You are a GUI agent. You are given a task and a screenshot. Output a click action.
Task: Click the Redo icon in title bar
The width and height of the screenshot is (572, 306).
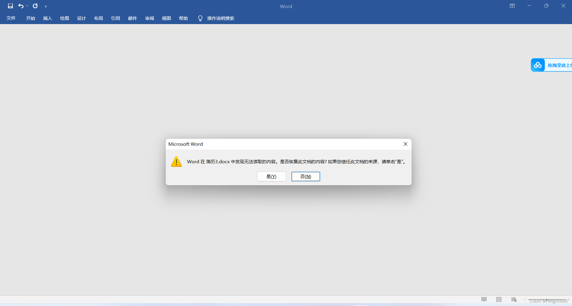[35, 6]
